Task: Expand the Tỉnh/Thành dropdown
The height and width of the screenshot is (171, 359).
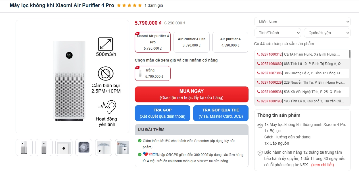Action: 277,33
